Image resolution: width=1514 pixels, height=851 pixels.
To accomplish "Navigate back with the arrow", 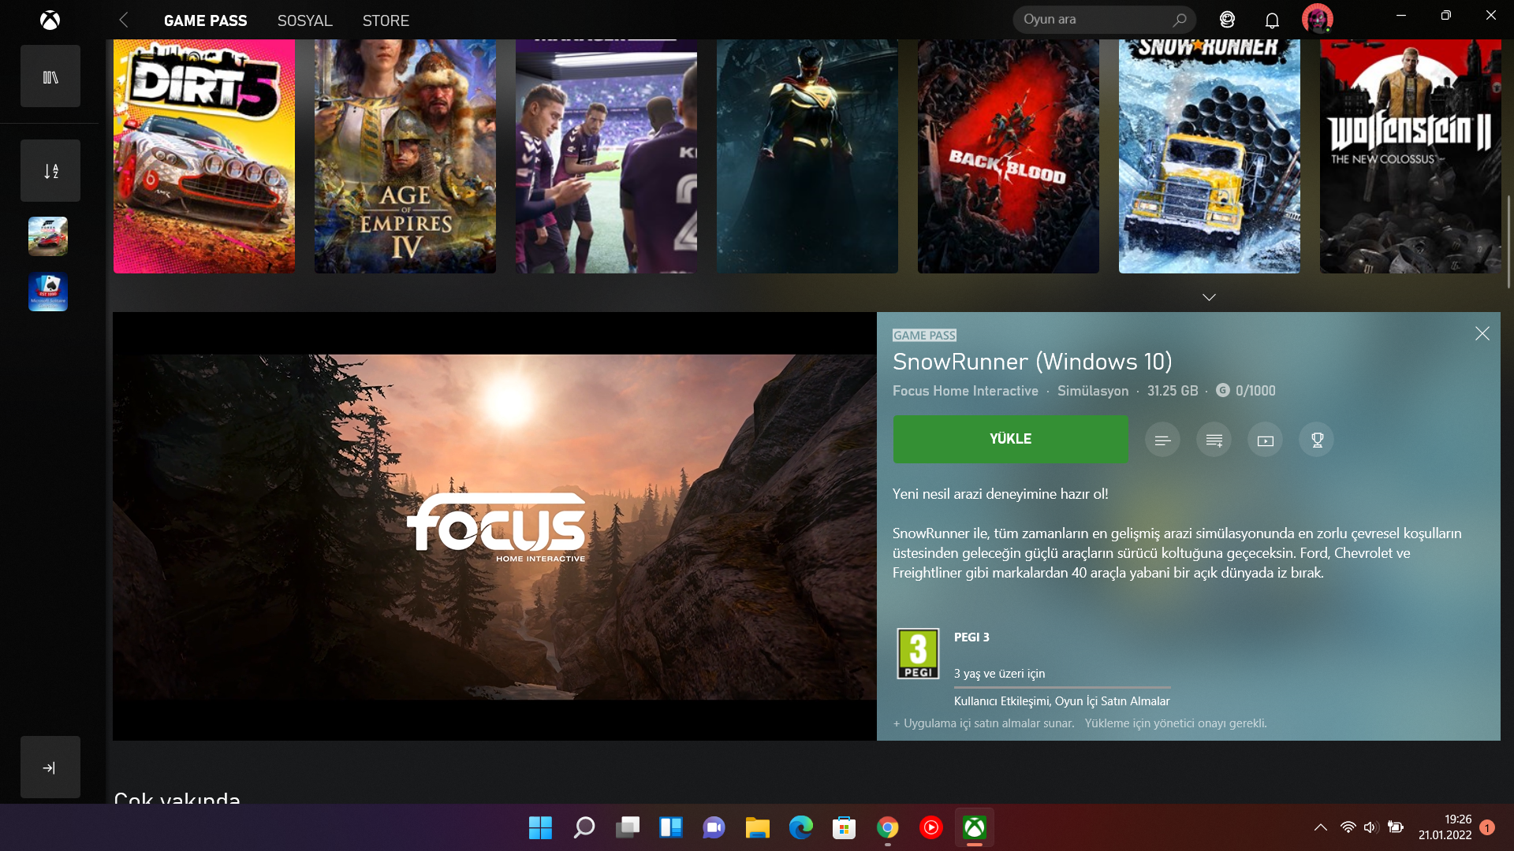I will point(124,20).
